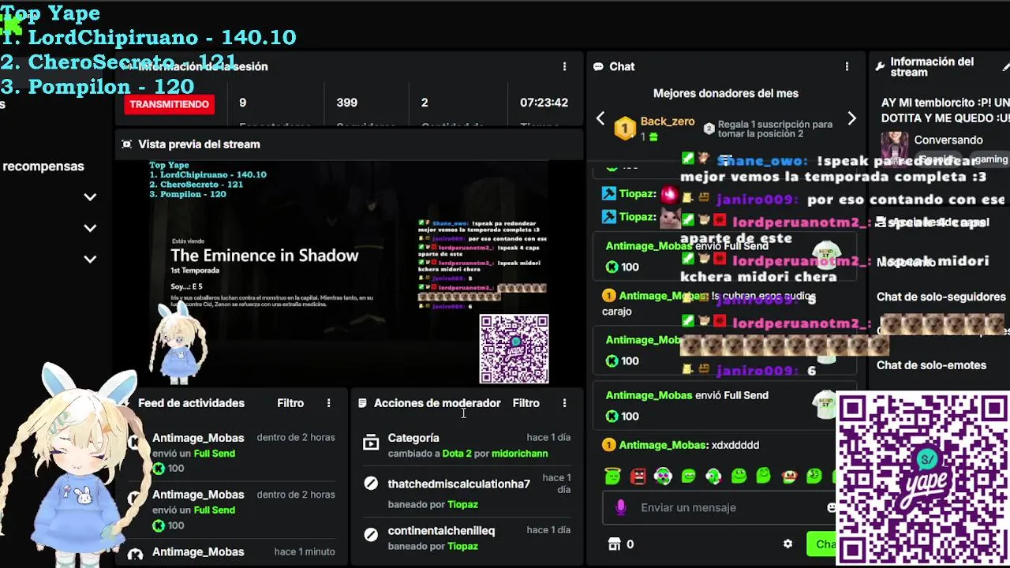Click the 07:23:42 stream time value
Screen dimensions: 1010x568
(544, 103)
